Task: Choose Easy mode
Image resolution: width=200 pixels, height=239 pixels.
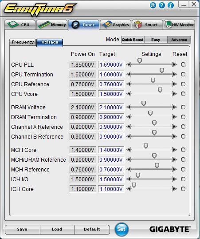Action: 156,40
